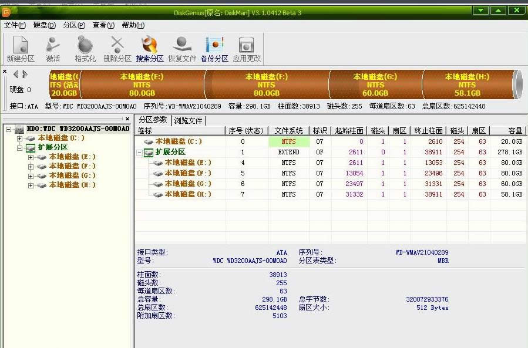This screenshot has width=528, height=348.
Task: Click the 恢复文件 (Recover Files) icon
Action: (182, 47)
